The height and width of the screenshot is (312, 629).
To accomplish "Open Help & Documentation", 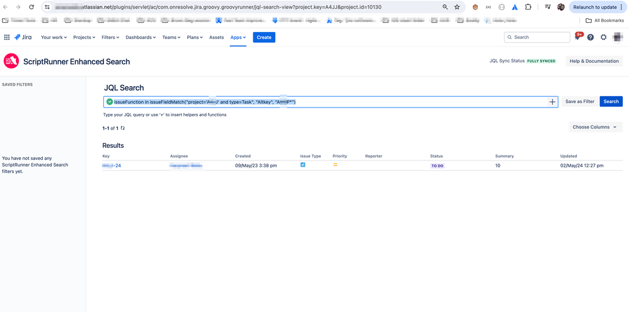I will [594, 61].
